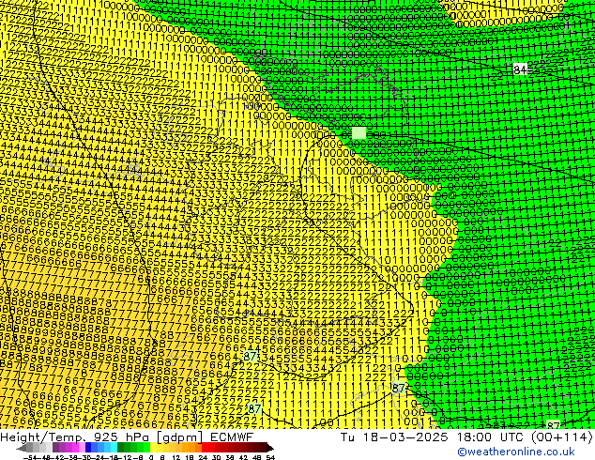The width and height of the screenshot is (595, 460).
Task: Pick the dark purple swatch at -42 in the legend
Action: tap(55, 448)
